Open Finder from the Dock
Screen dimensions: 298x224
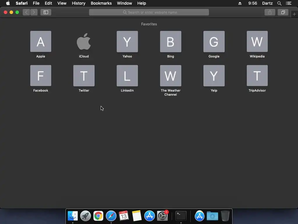pos(72,216)
